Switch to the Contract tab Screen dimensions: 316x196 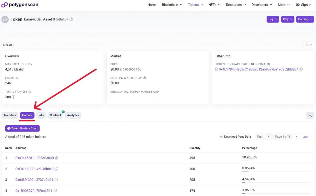point(55,115)
